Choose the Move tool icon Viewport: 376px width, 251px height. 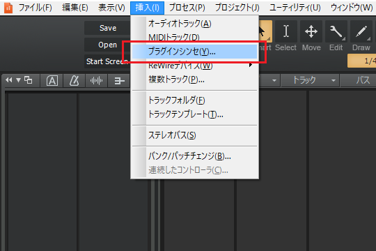click(x=311, y=31)
